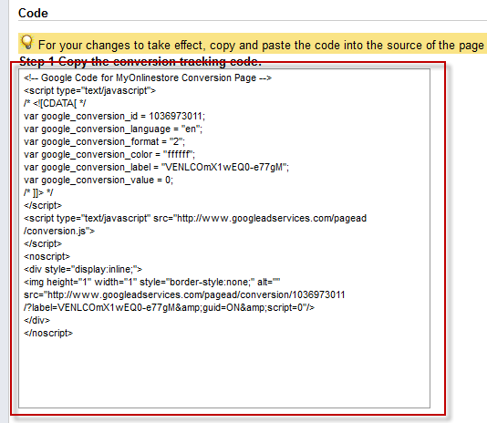
Task: Click the 'Google Code for MyOnlinestore' comment line
Action: 148,77
